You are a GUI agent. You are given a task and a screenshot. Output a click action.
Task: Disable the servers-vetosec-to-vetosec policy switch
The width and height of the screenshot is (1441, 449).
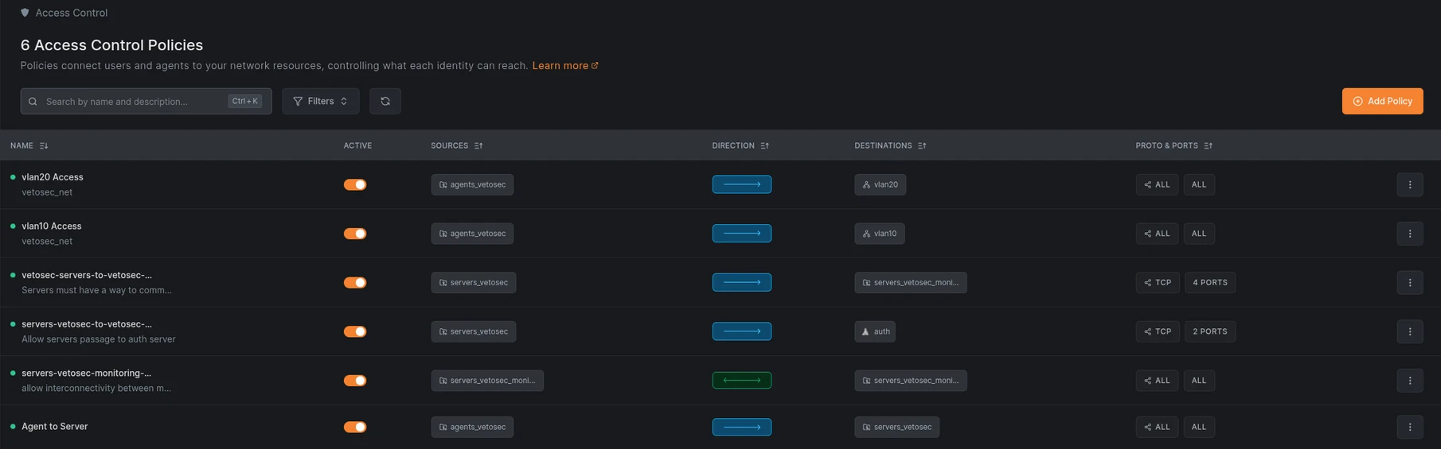click(355, 331)
